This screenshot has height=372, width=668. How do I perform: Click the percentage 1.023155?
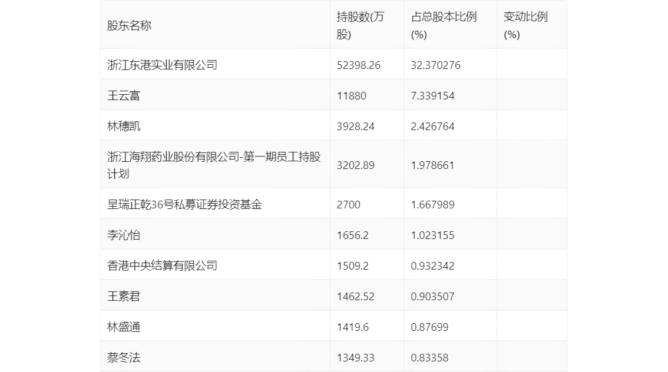pos(432,235)
